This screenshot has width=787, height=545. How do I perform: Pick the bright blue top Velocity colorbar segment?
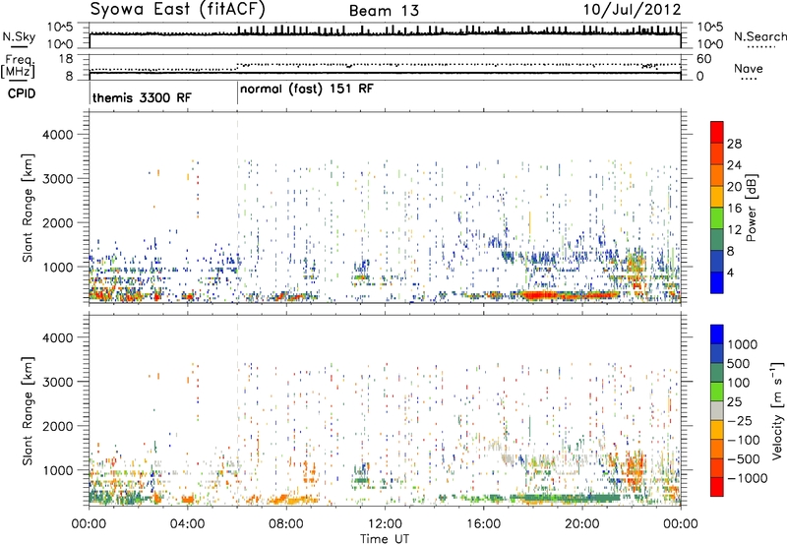click(x=717, y=334)
